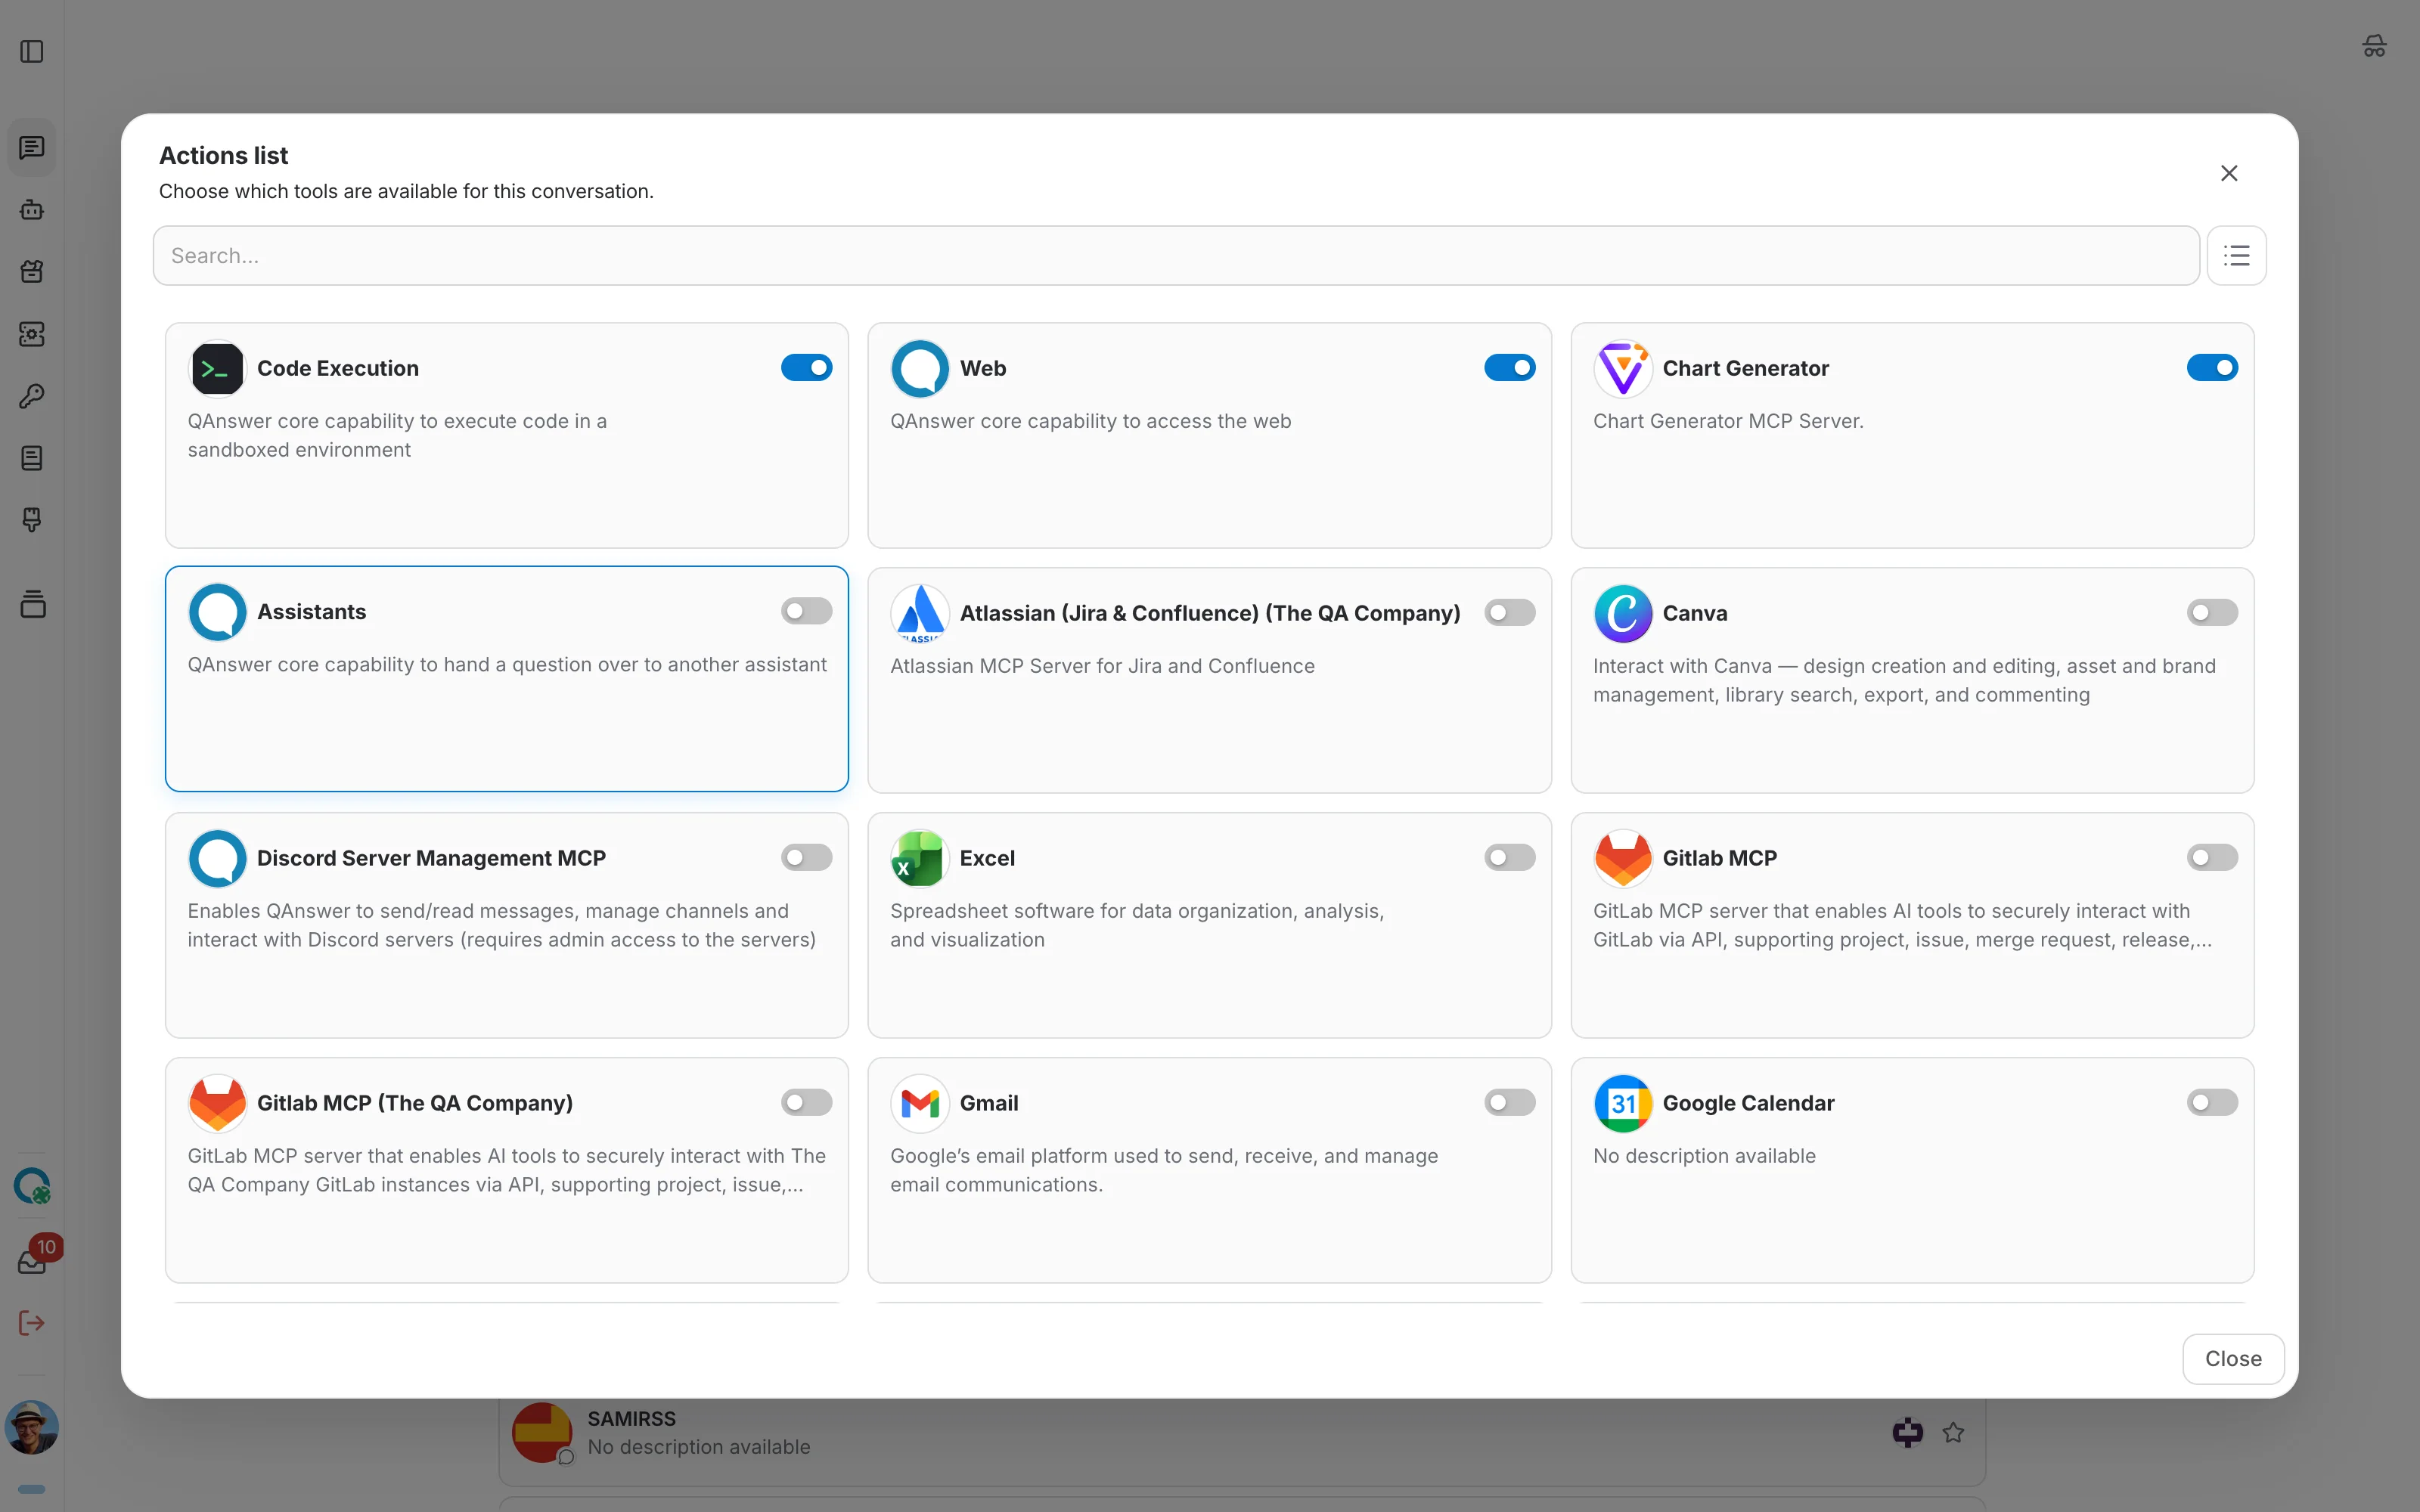Click the Chart Generator logo icon
This screenshot has height=1512, width=2420.
point(1622,369)
